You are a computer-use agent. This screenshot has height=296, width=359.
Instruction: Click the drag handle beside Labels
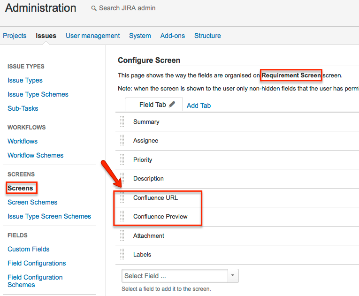122,254
